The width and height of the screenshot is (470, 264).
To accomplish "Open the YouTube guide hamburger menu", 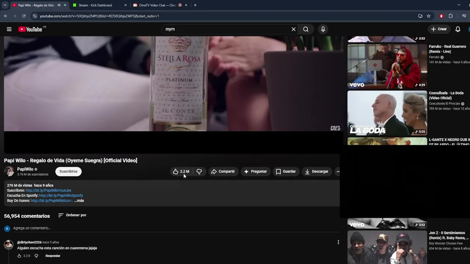I will point(9,29).
